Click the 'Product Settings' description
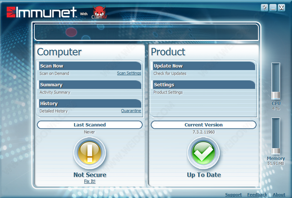 168,92
